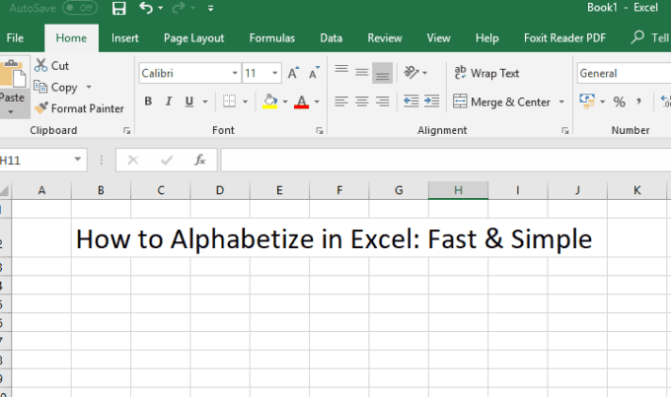This screenshot has width=671, height=397.
Task: Apply the yellow fill color bucket
Action: 270,101
